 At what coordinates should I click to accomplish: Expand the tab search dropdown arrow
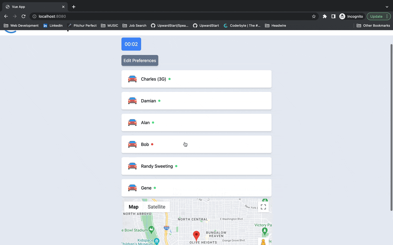[x=387, y=7]
